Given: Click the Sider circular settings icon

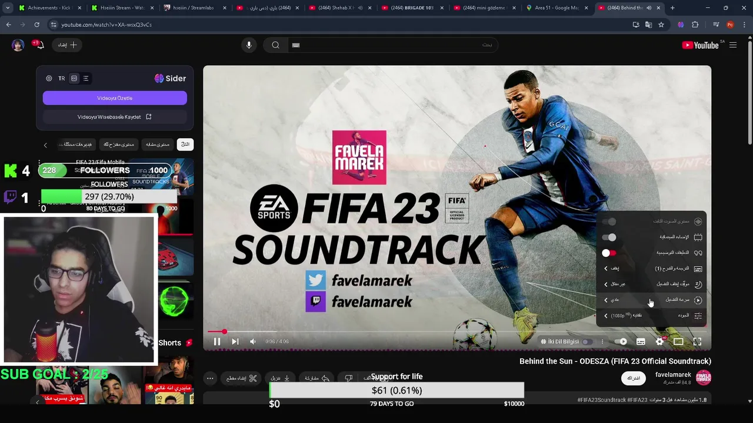Looking at the screenshot, I should pos(49,78).
